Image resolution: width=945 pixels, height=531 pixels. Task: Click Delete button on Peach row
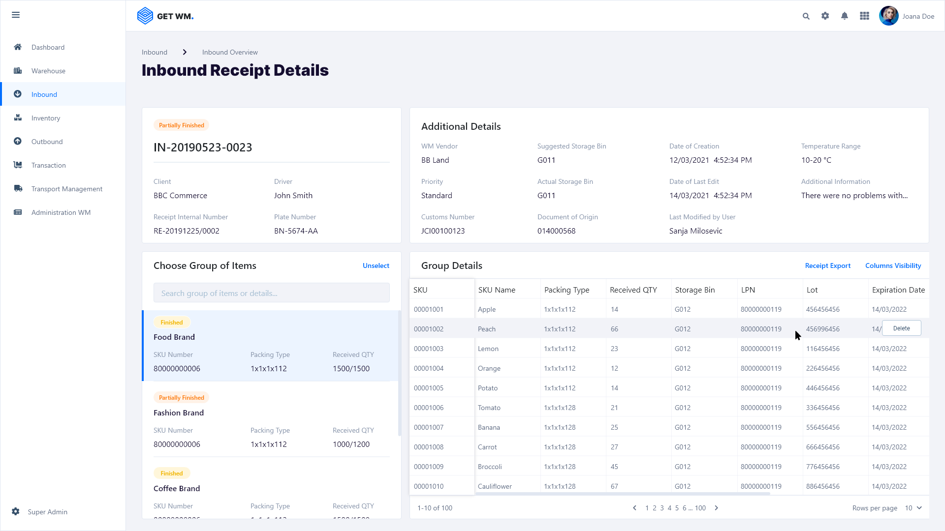(901, 328)
